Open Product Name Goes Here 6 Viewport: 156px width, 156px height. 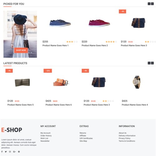59,105
